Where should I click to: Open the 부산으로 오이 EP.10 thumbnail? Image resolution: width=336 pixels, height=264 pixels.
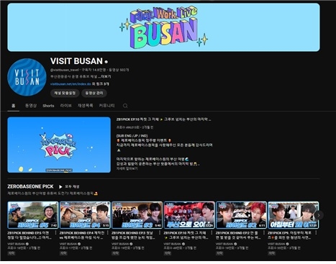pyautogui.click(x=189, y=215)
